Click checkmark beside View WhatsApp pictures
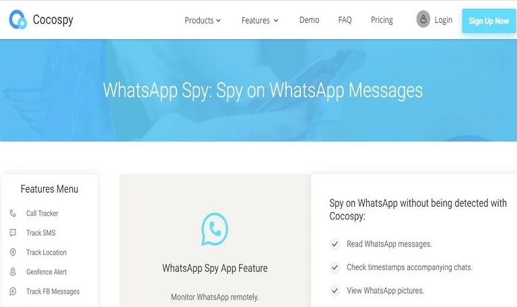The width and height of the screenshot is (517, 307). coord(335,291)
